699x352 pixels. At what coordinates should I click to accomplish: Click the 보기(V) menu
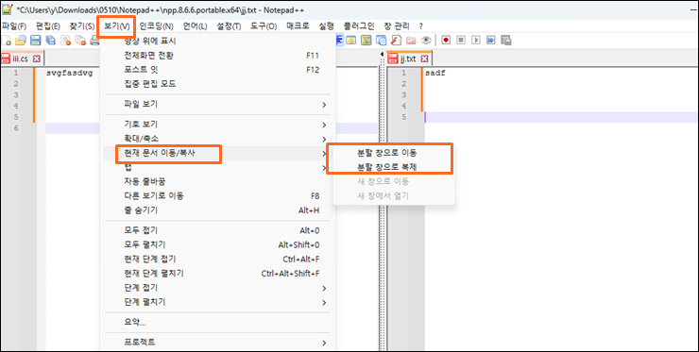[x=117, y=25]
